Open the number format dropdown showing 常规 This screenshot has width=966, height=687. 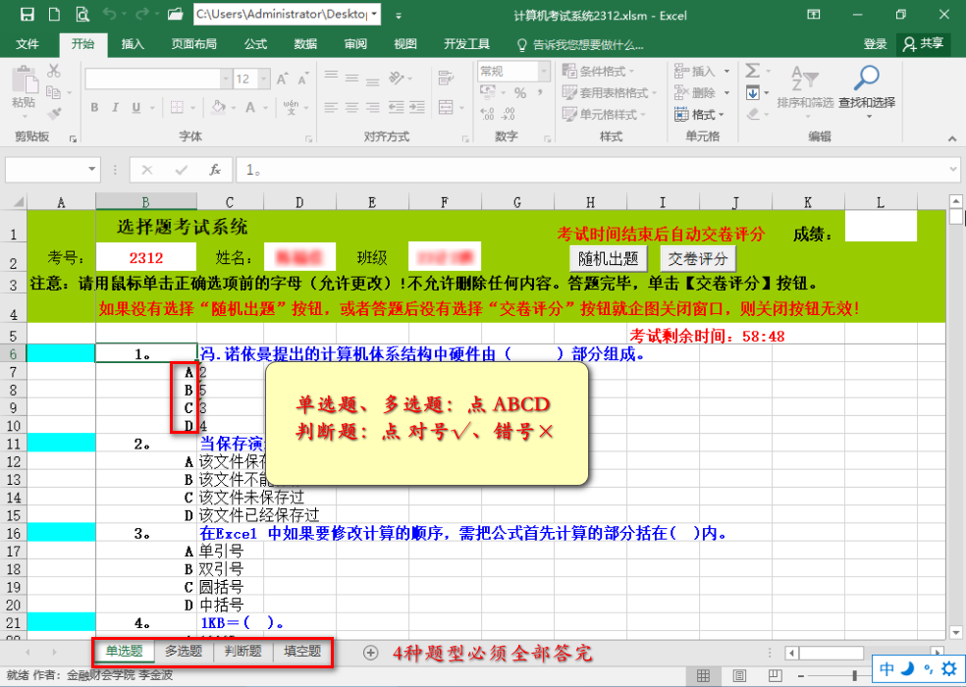(544, 72)
